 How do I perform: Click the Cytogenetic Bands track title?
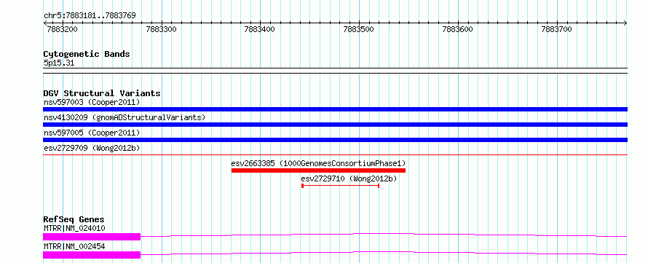87,54
